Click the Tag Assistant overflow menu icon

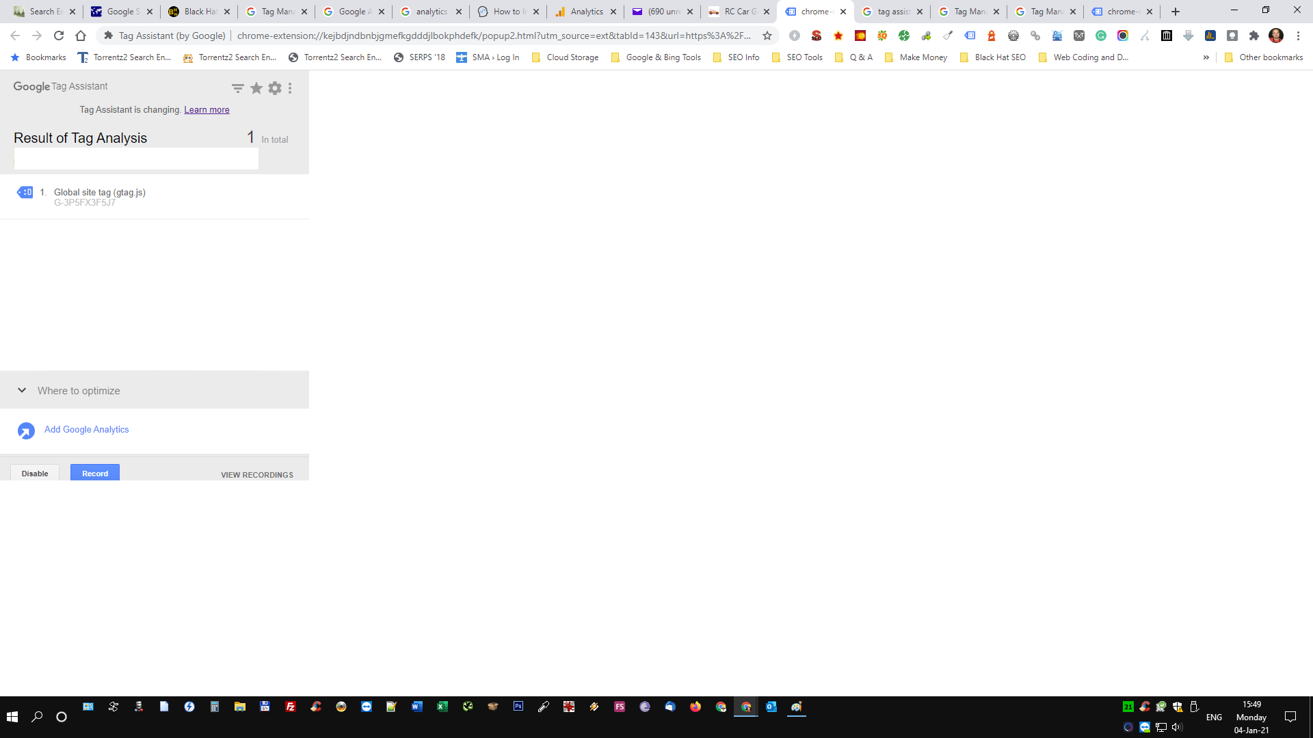coord(292,87)
